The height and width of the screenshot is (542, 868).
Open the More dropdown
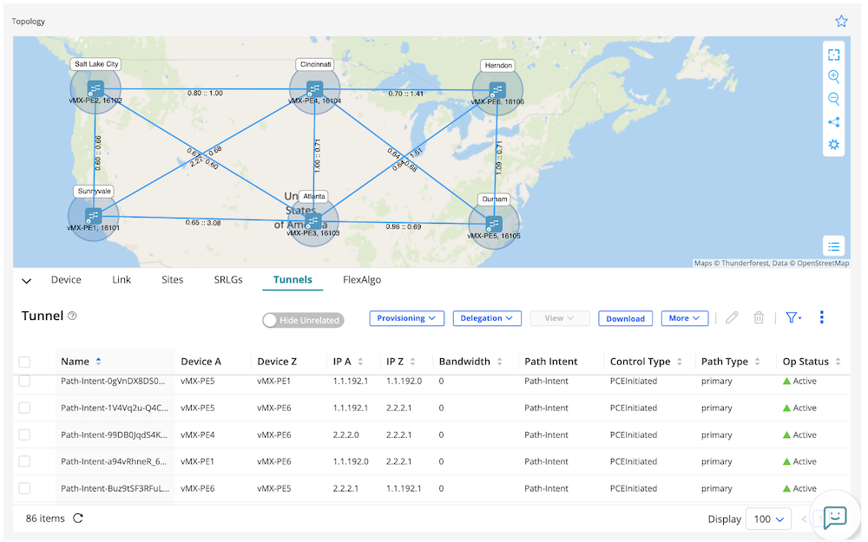tap(685, 318)
